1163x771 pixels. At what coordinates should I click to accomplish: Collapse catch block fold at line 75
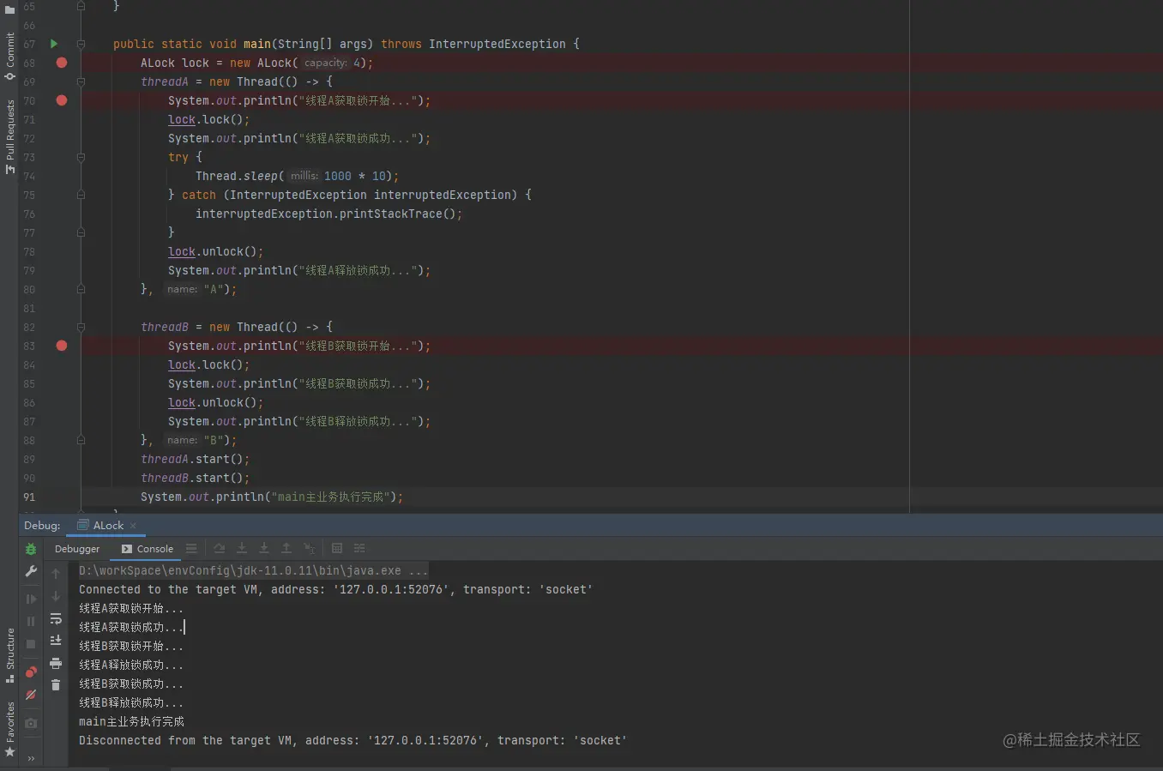click(x=81, y=195)
